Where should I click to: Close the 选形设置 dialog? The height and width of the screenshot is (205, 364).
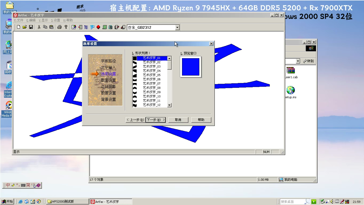[x=211, y=44]
